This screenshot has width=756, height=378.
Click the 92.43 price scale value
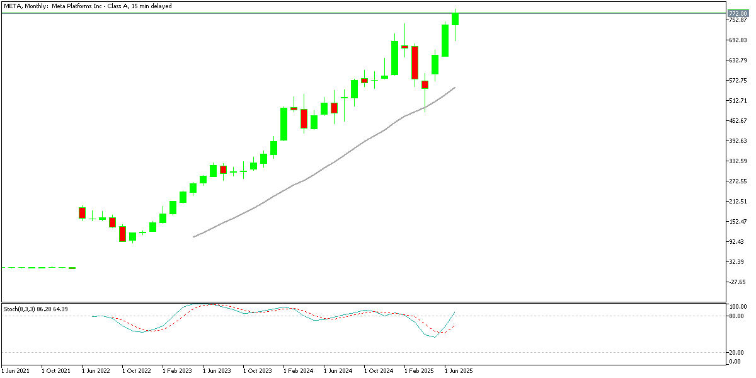coord(736,240)
